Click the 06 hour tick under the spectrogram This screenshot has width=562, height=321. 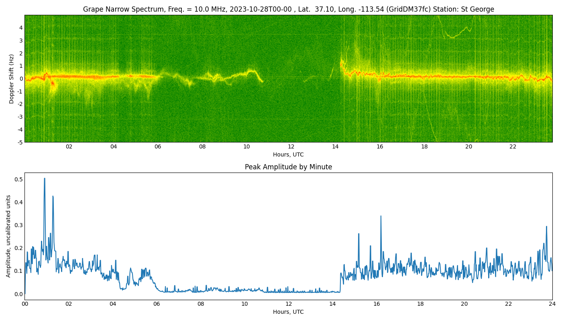(x=158, y=147)
